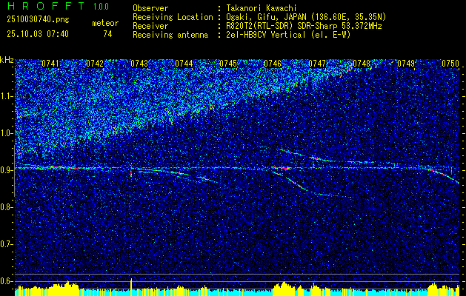Click red echo at 0.9 kHz near 0746
The width and height of the screenshot is (466, 296).
(x=281, y=168)
